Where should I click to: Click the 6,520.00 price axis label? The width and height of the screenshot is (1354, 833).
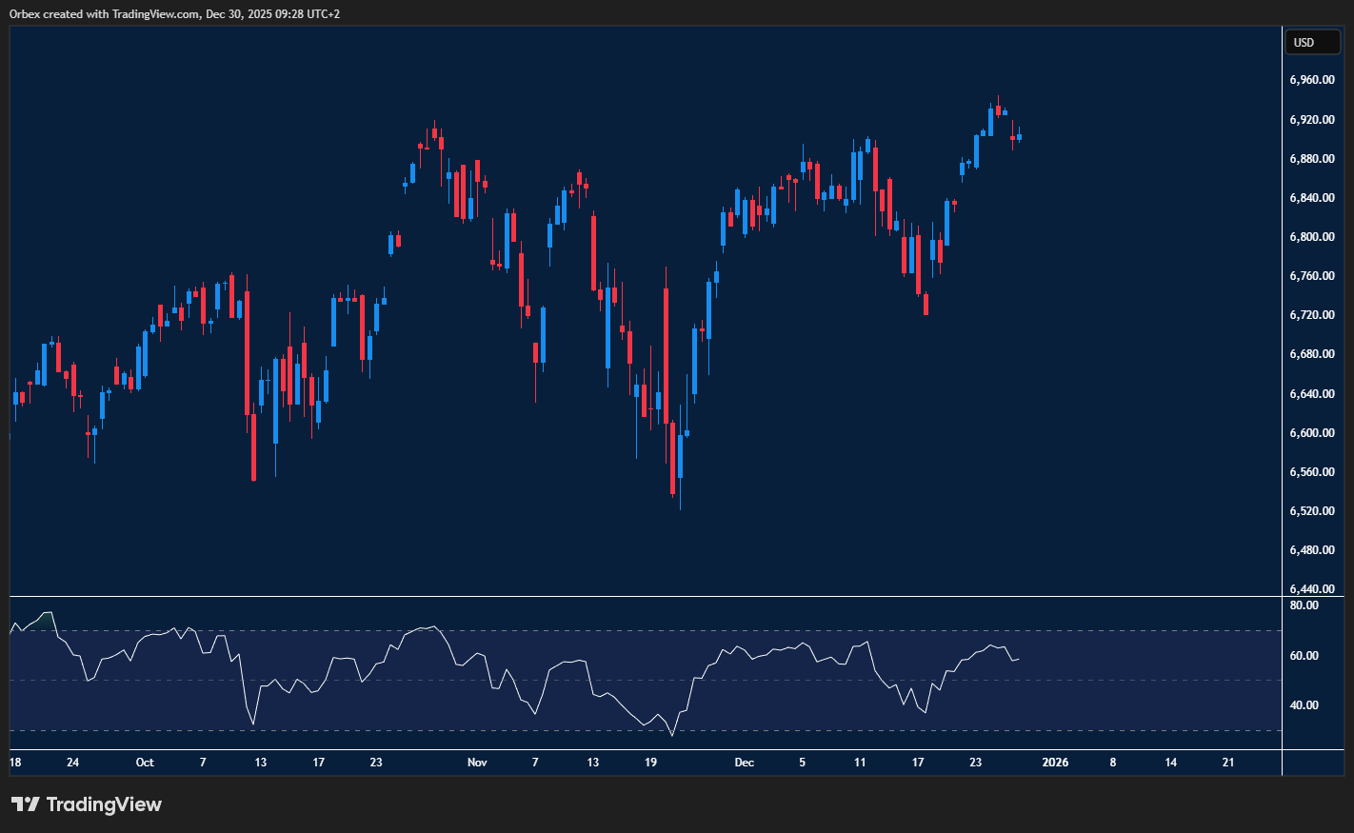click(x=1311, y=511)
